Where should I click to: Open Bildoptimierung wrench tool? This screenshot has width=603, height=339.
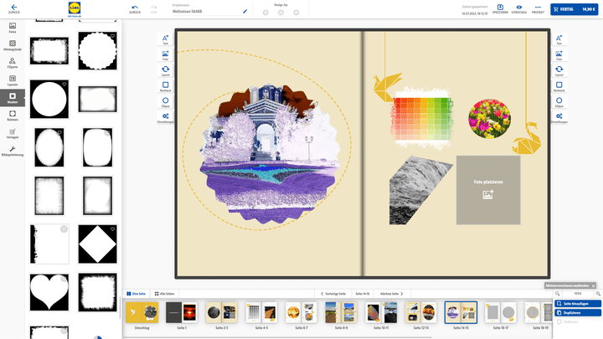pos(13,151)
